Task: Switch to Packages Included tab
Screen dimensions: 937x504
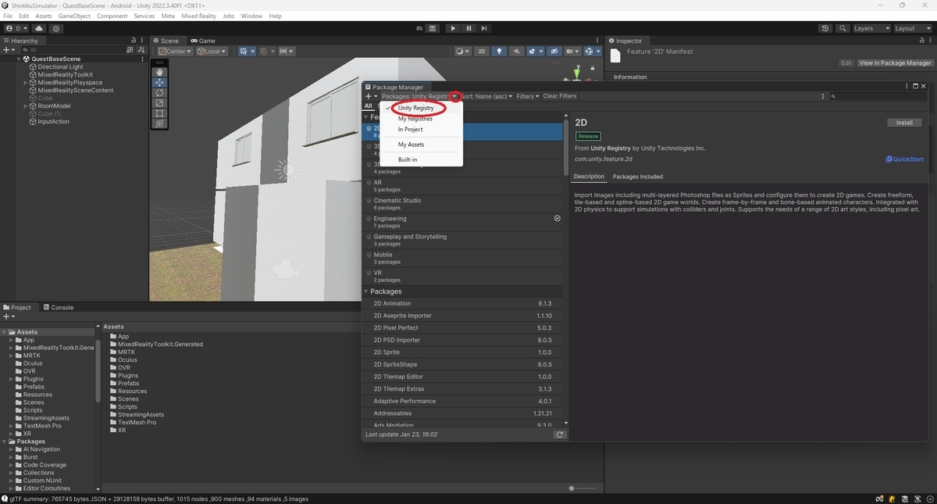Action: [638, 177]
